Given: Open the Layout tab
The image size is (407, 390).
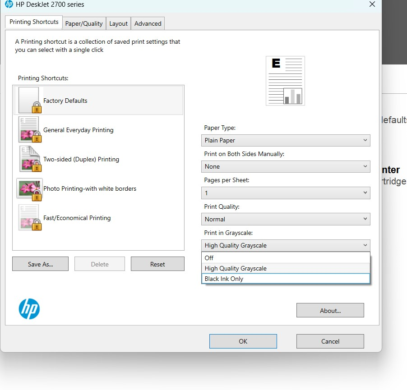Looking at the screenshot, I should pyautogui.click(x=118, y=23).
